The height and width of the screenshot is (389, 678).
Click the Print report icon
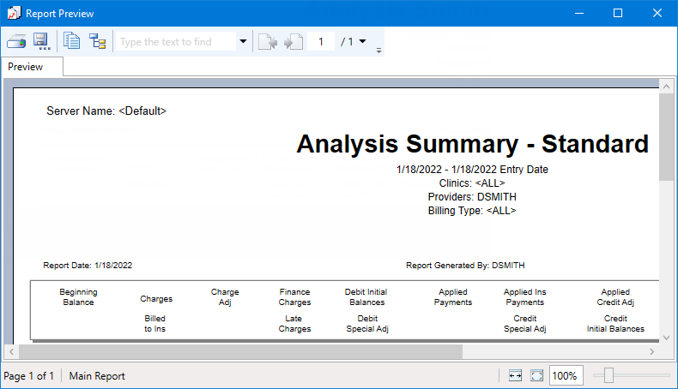click(x=17, y=41)
